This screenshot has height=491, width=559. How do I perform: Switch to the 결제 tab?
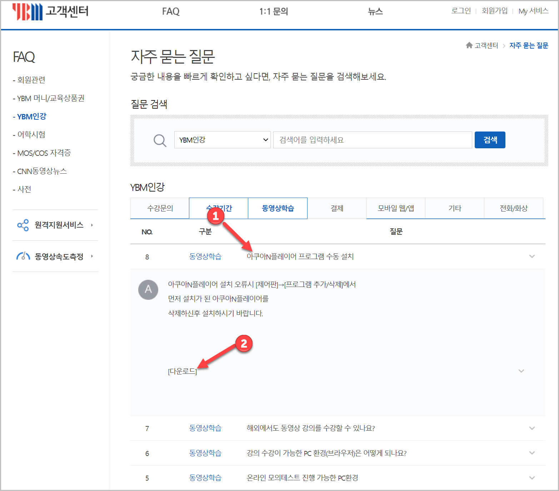tap(337, 208)
